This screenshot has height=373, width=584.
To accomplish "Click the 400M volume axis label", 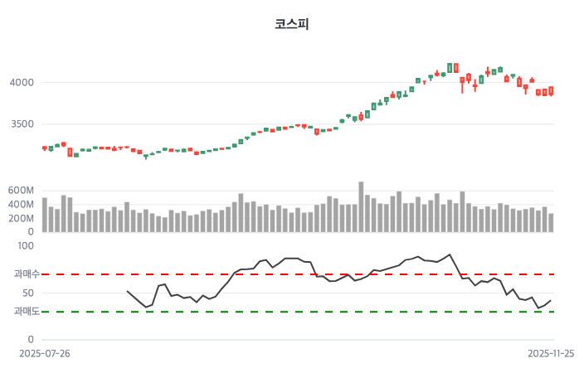I will [20, 205].
